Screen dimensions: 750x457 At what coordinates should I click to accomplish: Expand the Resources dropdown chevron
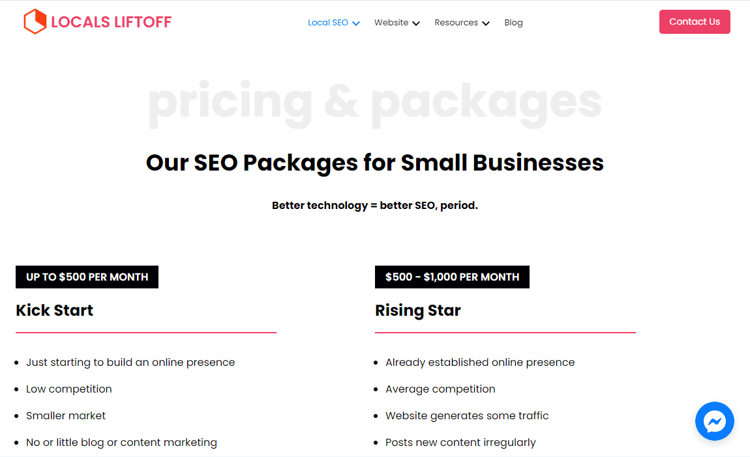pos(486,23)
